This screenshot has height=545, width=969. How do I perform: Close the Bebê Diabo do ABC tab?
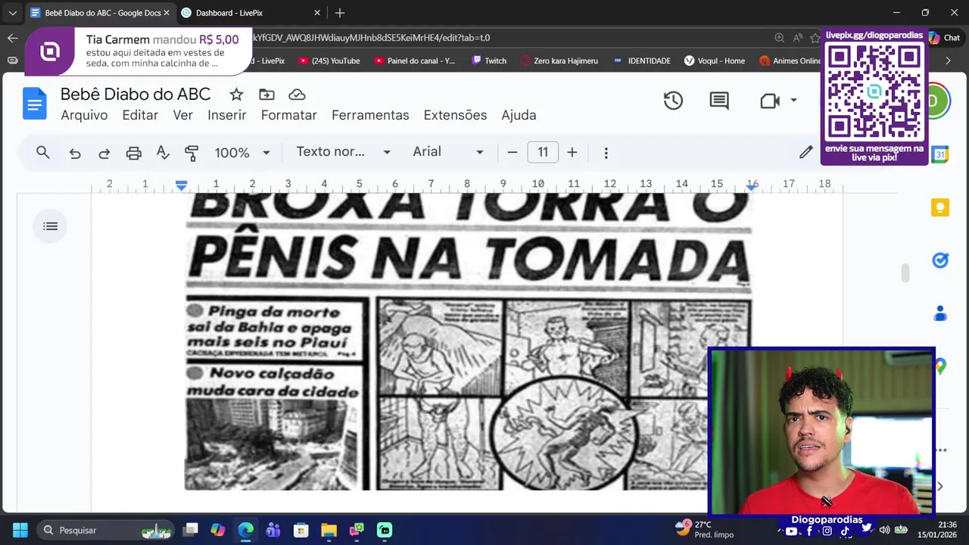pos(167,13)
